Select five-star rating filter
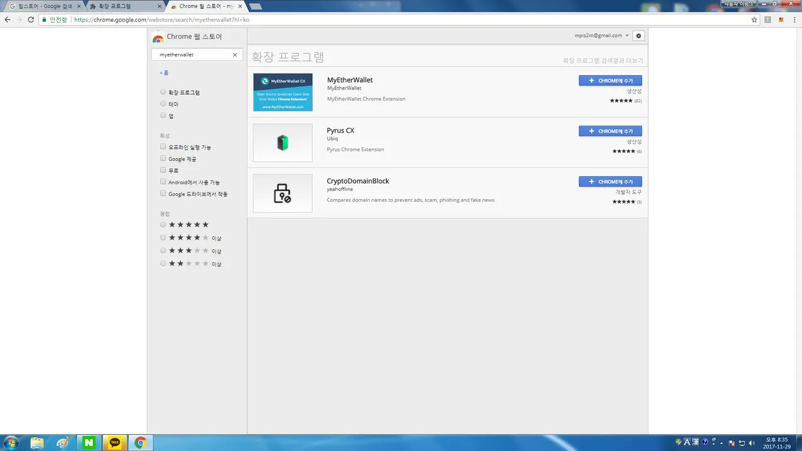Screen dimensions: 802x451 point(163,224)
